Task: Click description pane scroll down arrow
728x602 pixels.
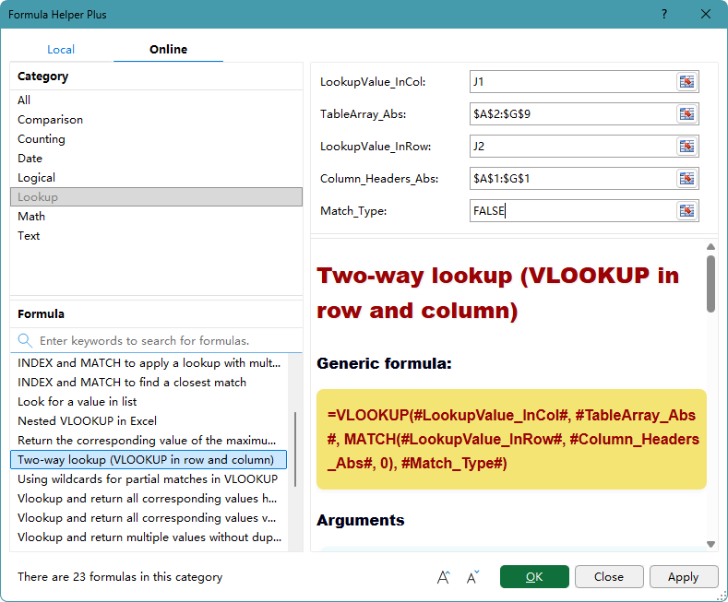Action: (x=710, y=544)
